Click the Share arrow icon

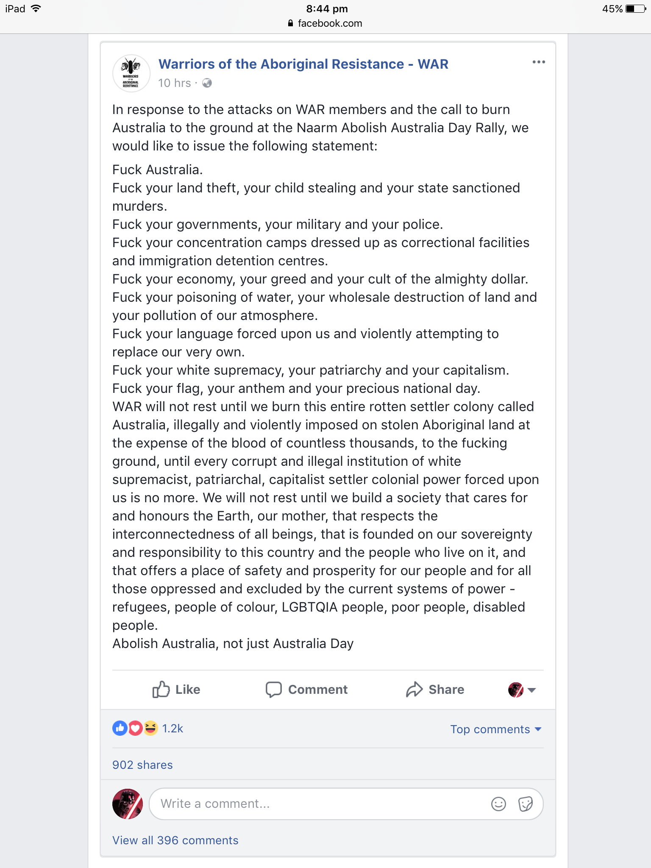point(414,689)
